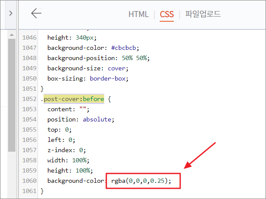Select the CSS tab

(x=167, y=14)
